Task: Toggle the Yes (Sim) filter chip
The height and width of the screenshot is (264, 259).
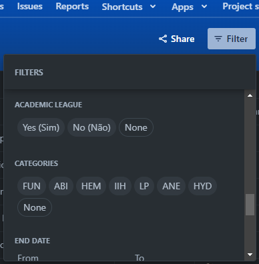Action: click(41, 127)
